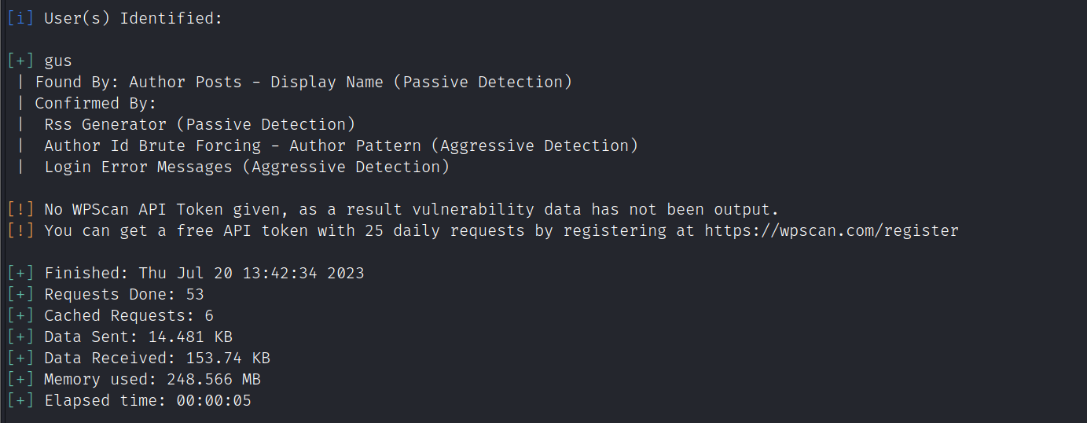Click the [+] marker beside Memory used
This screenshot has height=423, width=1087.
[20, 379]
